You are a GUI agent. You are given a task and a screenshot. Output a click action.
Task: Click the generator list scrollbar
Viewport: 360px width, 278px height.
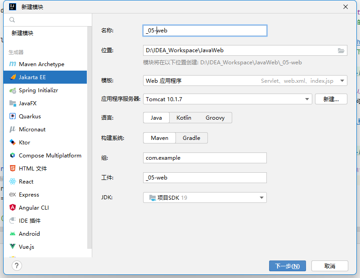89,137
